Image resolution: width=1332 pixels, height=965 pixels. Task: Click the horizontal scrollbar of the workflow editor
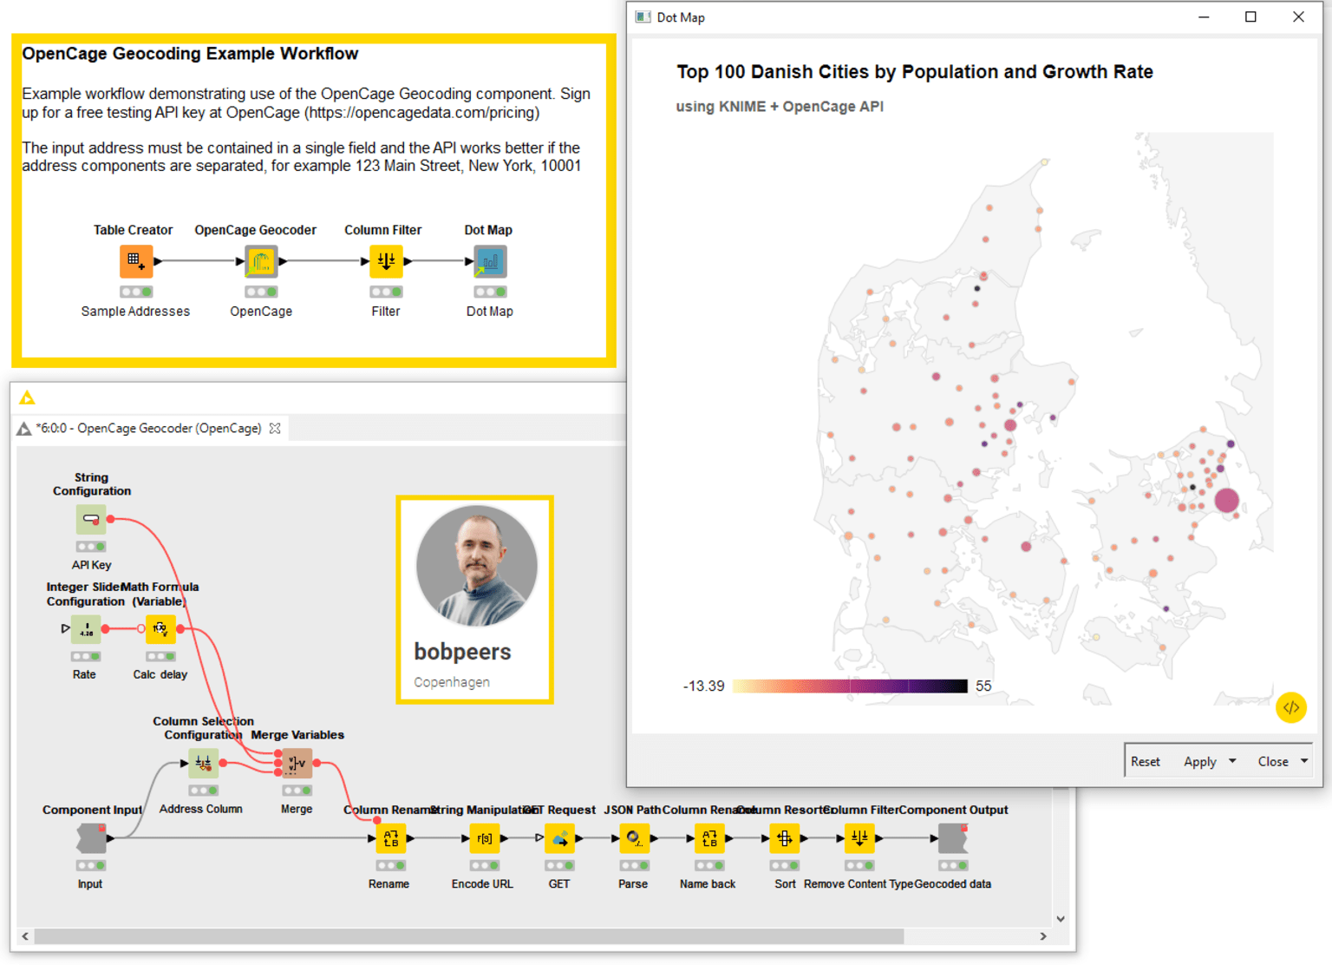tap(468, 936)
